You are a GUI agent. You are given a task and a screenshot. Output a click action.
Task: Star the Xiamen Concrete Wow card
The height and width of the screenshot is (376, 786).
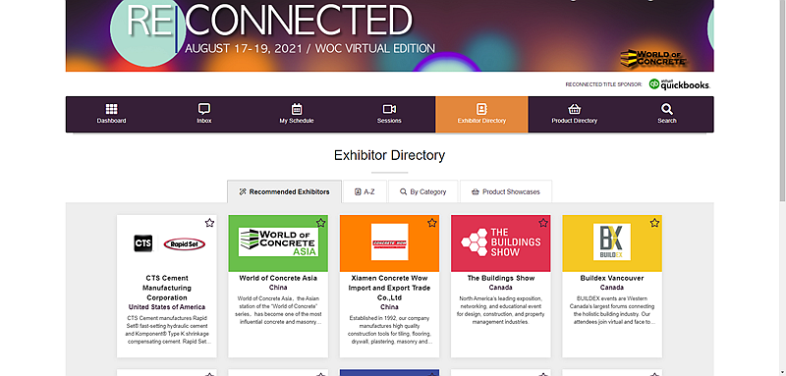point(432,223)
